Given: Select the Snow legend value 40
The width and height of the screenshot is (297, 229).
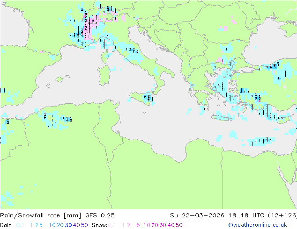Looking at the screenshot, I should pos(171,225).
